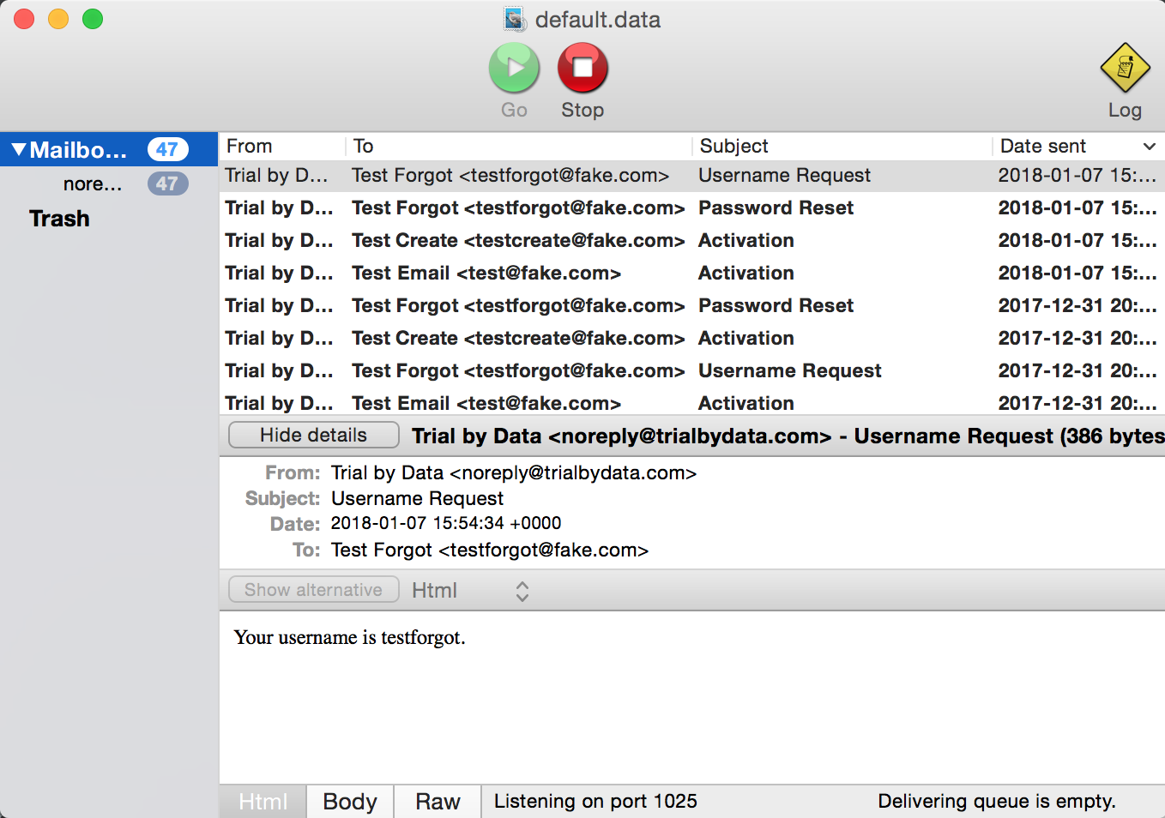This screenshot has height=818, width=1165.
Task: Click the message body text 'Your username is testforgot.'
Action: click(x=349, y=638)
